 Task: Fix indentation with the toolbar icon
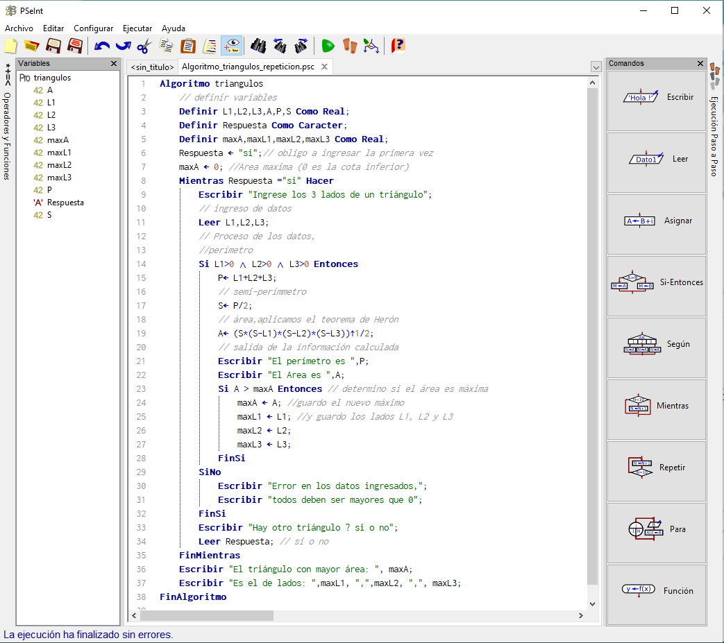point(210,46)
